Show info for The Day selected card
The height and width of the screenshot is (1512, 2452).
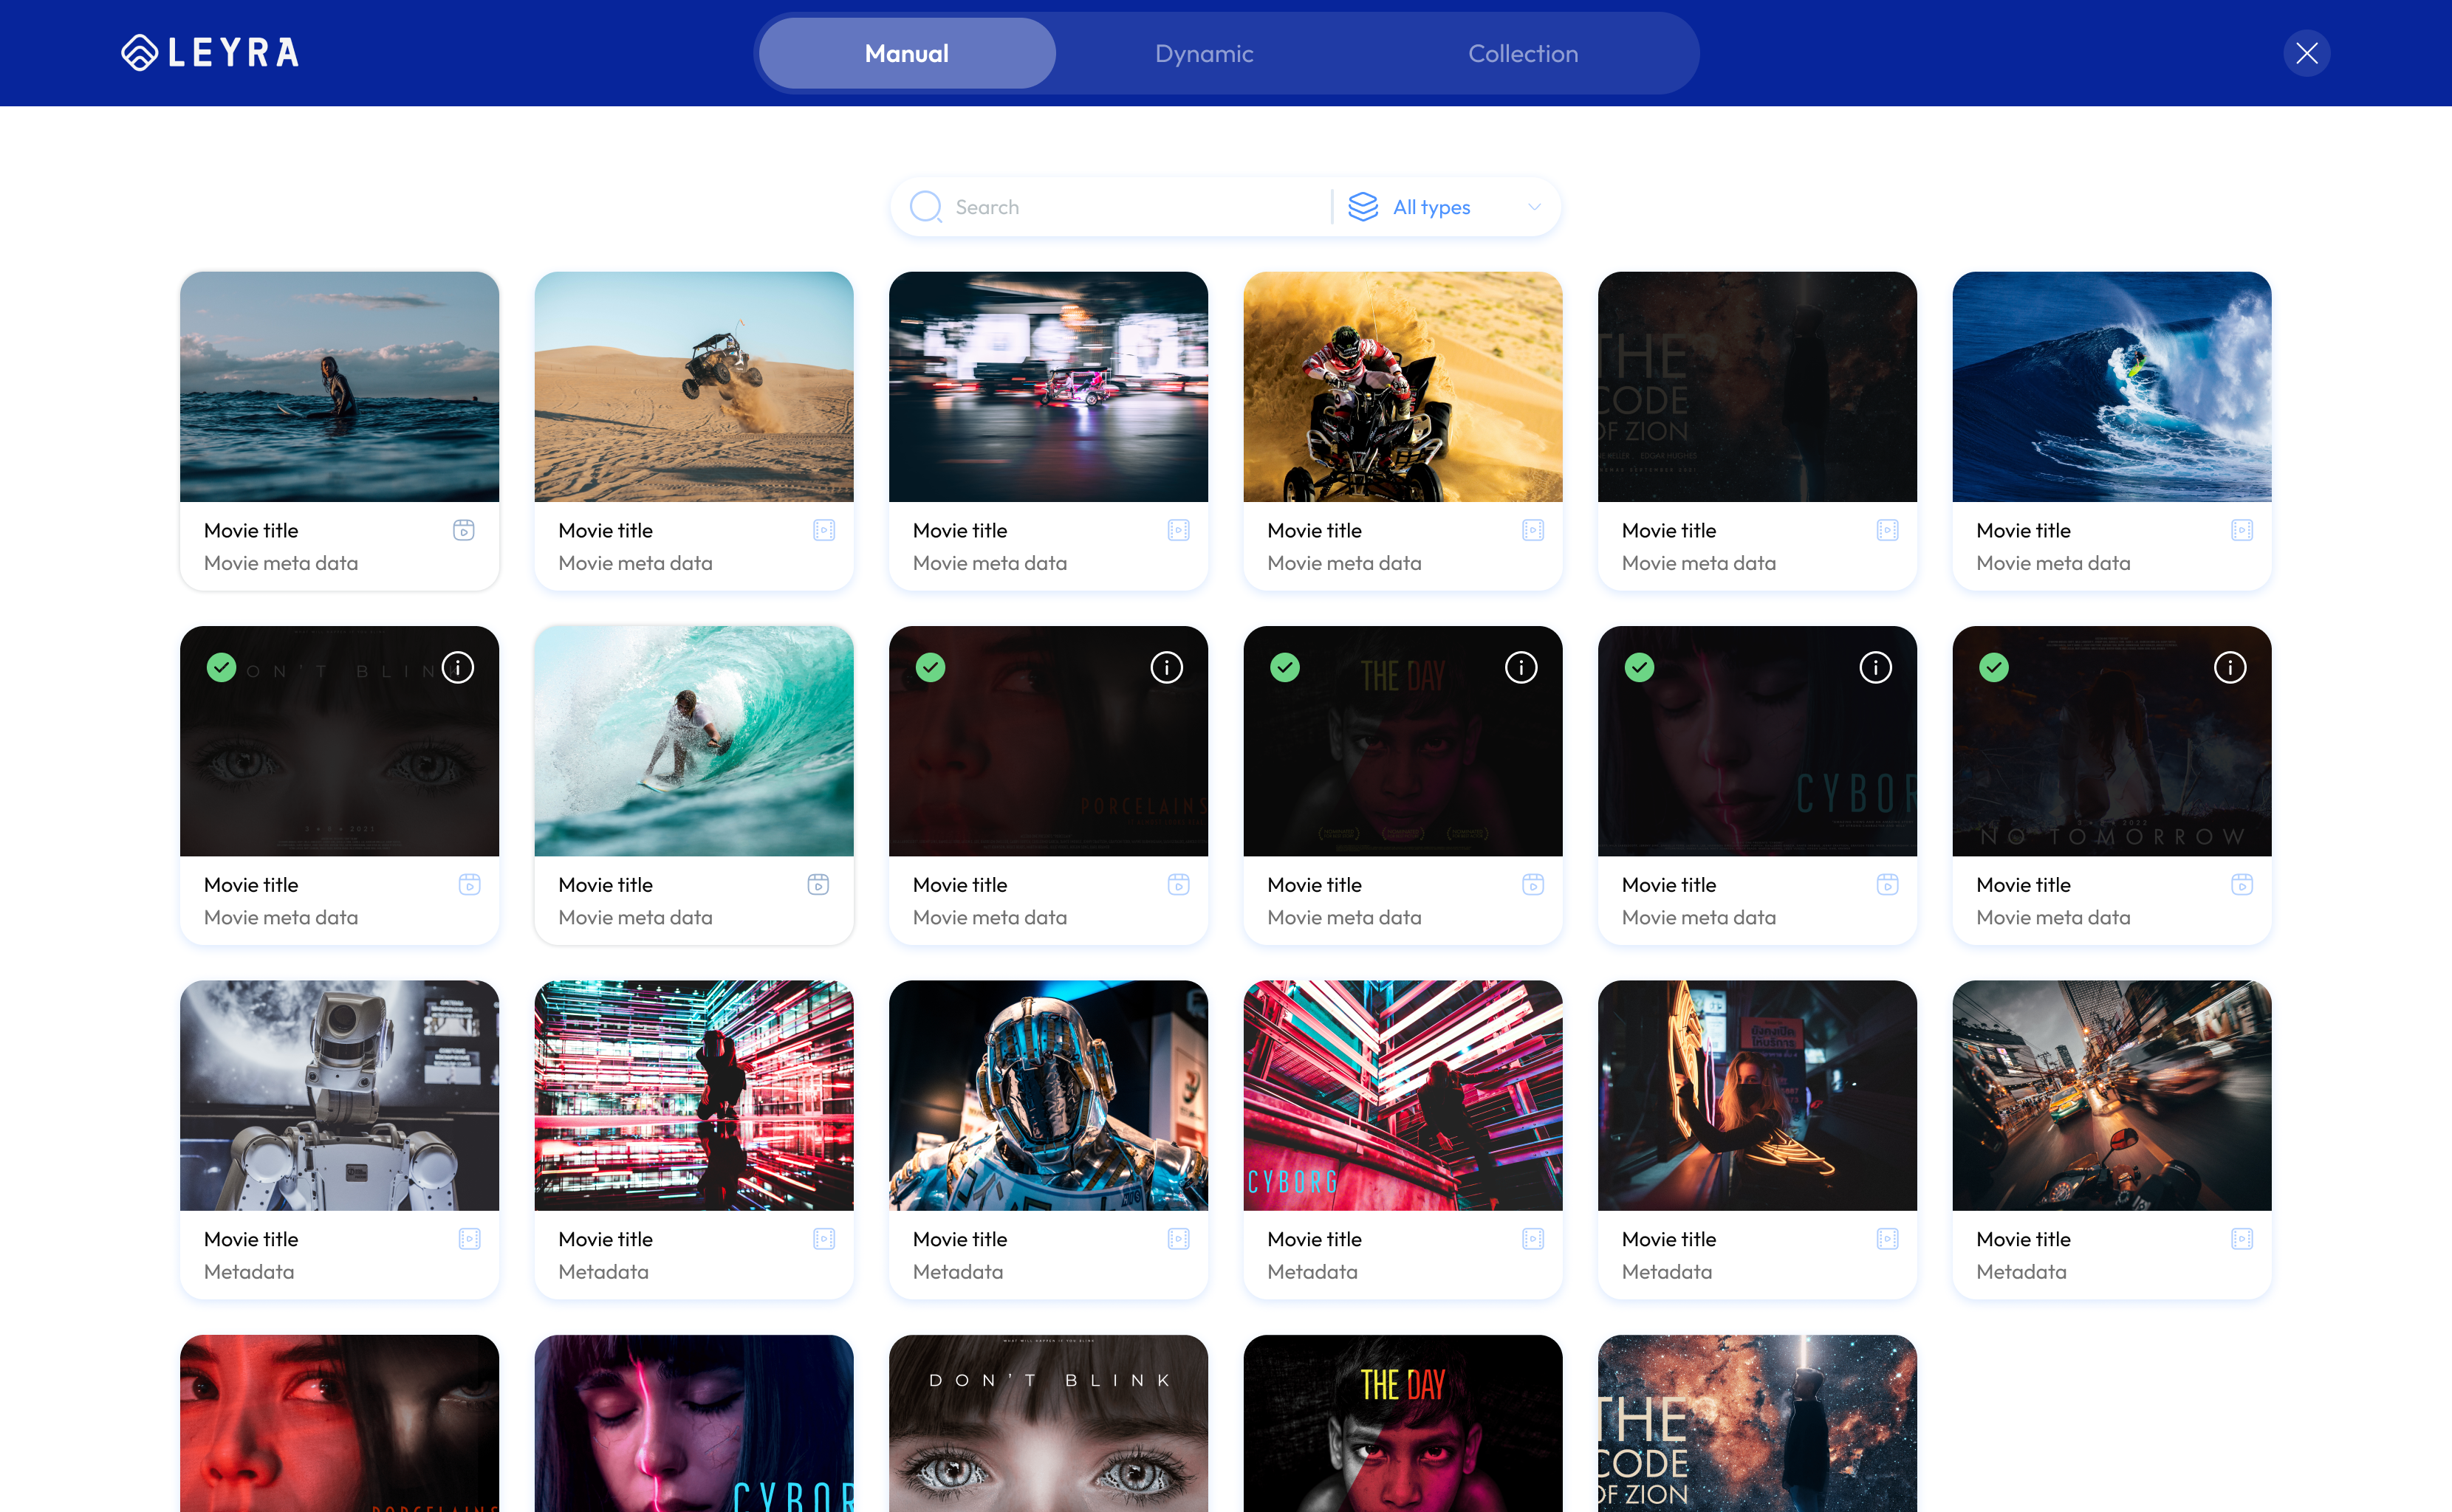1521,667
